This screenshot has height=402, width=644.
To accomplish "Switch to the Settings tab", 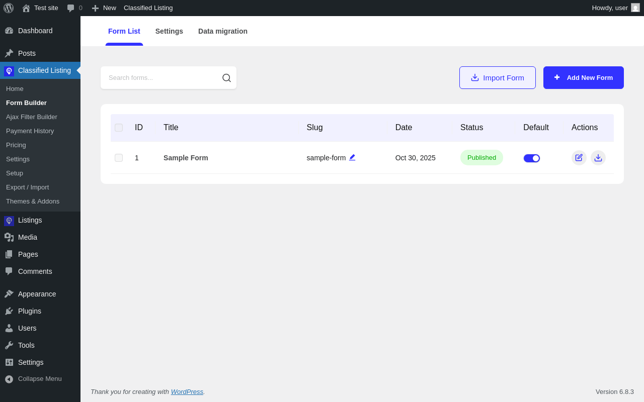I will pos(169,31).
